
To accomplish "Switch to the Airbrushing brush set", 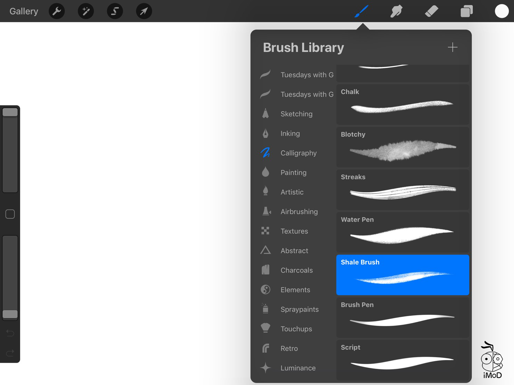I will pos(299,211).
